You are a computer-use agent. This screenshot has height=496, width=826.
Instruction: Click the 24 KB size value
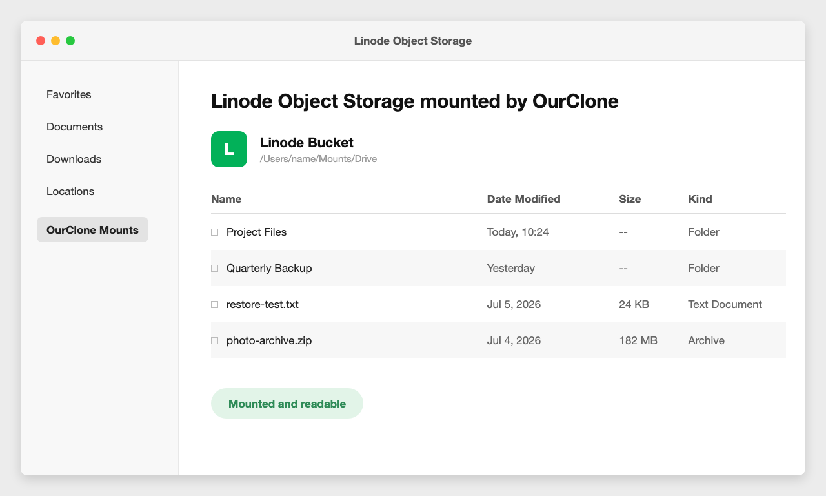[x=634, y=304]
